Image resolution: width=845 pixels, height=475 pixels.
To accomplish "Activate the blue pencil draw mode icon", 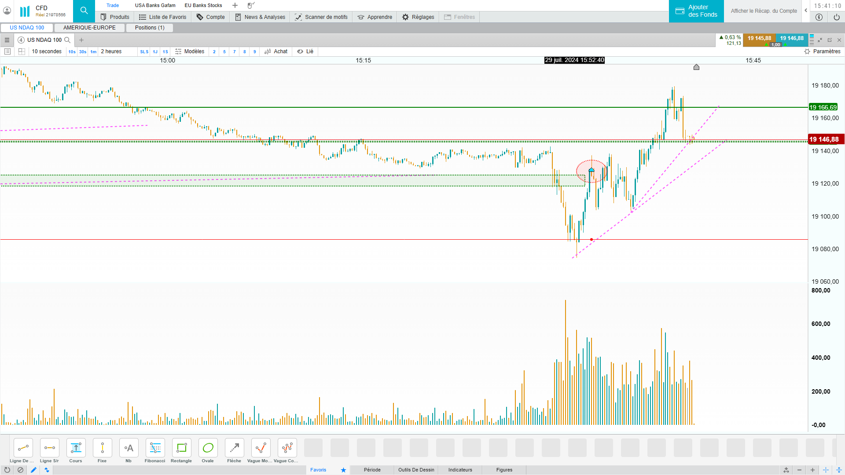I will pos(33,470).
